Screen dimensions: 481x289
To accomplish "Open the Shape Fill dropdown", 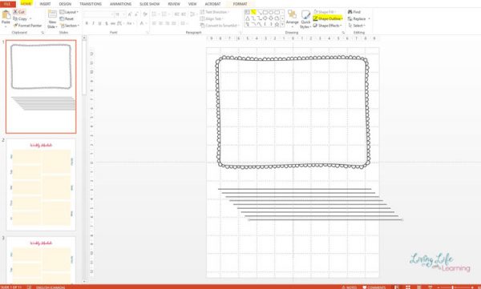I will pyautogui.click(x=325, y=12).
